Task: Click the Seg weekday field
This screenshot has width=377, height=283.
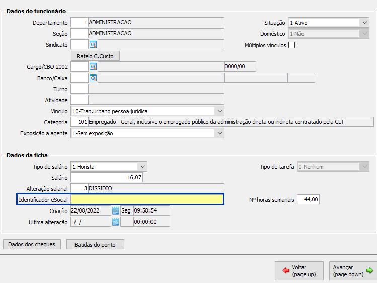Action: pos(127,210)
